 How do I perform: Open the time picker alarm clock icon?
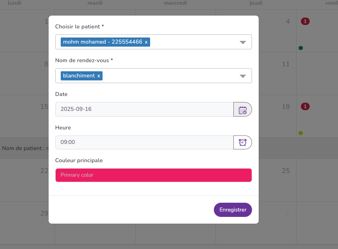point(243,142)
